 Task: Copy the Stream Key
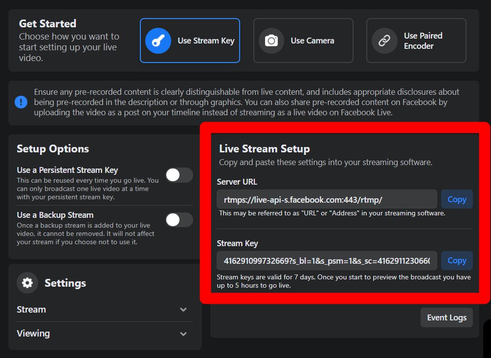[x=457, y=260]
